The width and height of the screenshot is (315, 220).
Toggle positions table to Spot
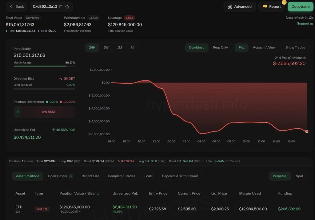click(299, 176)
